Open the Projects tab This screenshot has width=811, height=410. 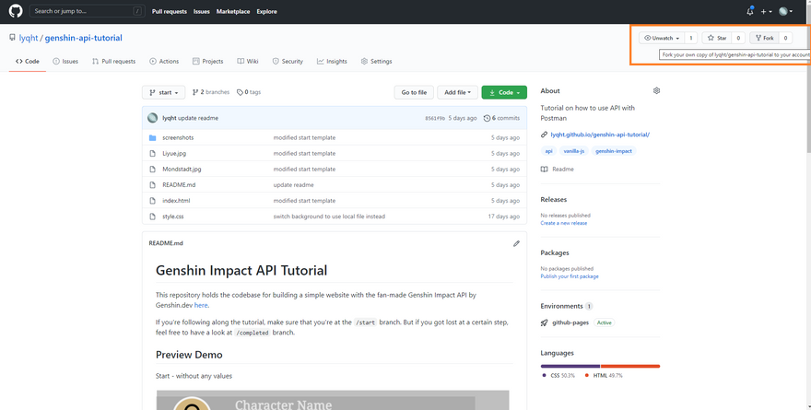pyautogui.click(x=208, y=61)
